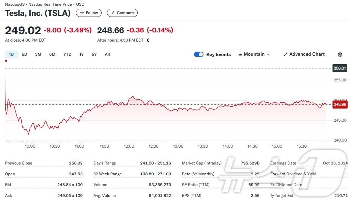This screenshot has height=203, width=353.
Task: Click the Compare button
Action: [122, 13]
